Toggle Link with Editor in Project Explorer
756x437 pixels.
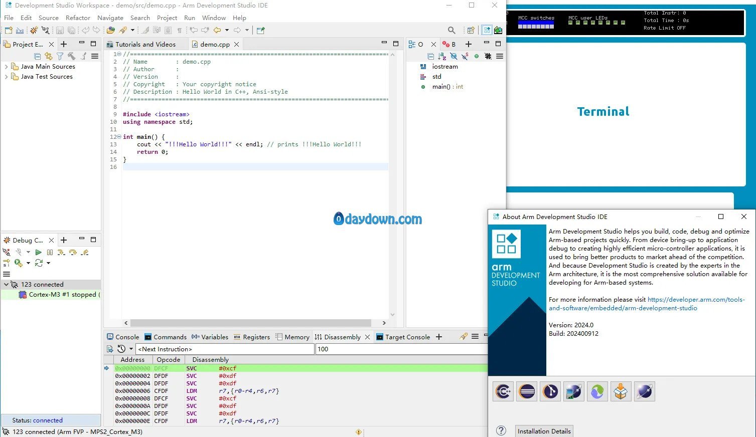tap(49, 56)
